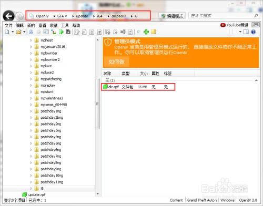Select the patchday5ng folder in tree
This screenshot has height=206, width=263.
[51, 143]
